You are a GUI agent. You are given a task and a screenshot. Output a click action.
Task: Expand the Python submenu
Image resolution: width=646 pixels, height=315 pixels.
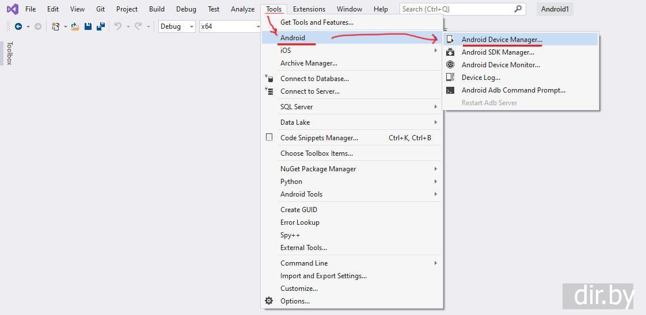coord(352,181)
